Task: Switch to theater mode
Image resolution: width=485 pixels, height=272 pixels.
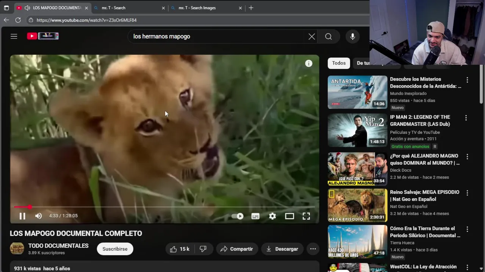Action: point(289,216)
